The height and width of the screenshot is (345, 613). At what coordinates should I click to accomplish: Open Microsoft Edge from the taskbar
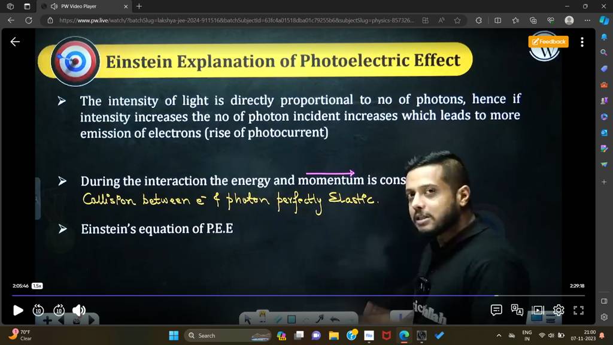tap(403, 335)
